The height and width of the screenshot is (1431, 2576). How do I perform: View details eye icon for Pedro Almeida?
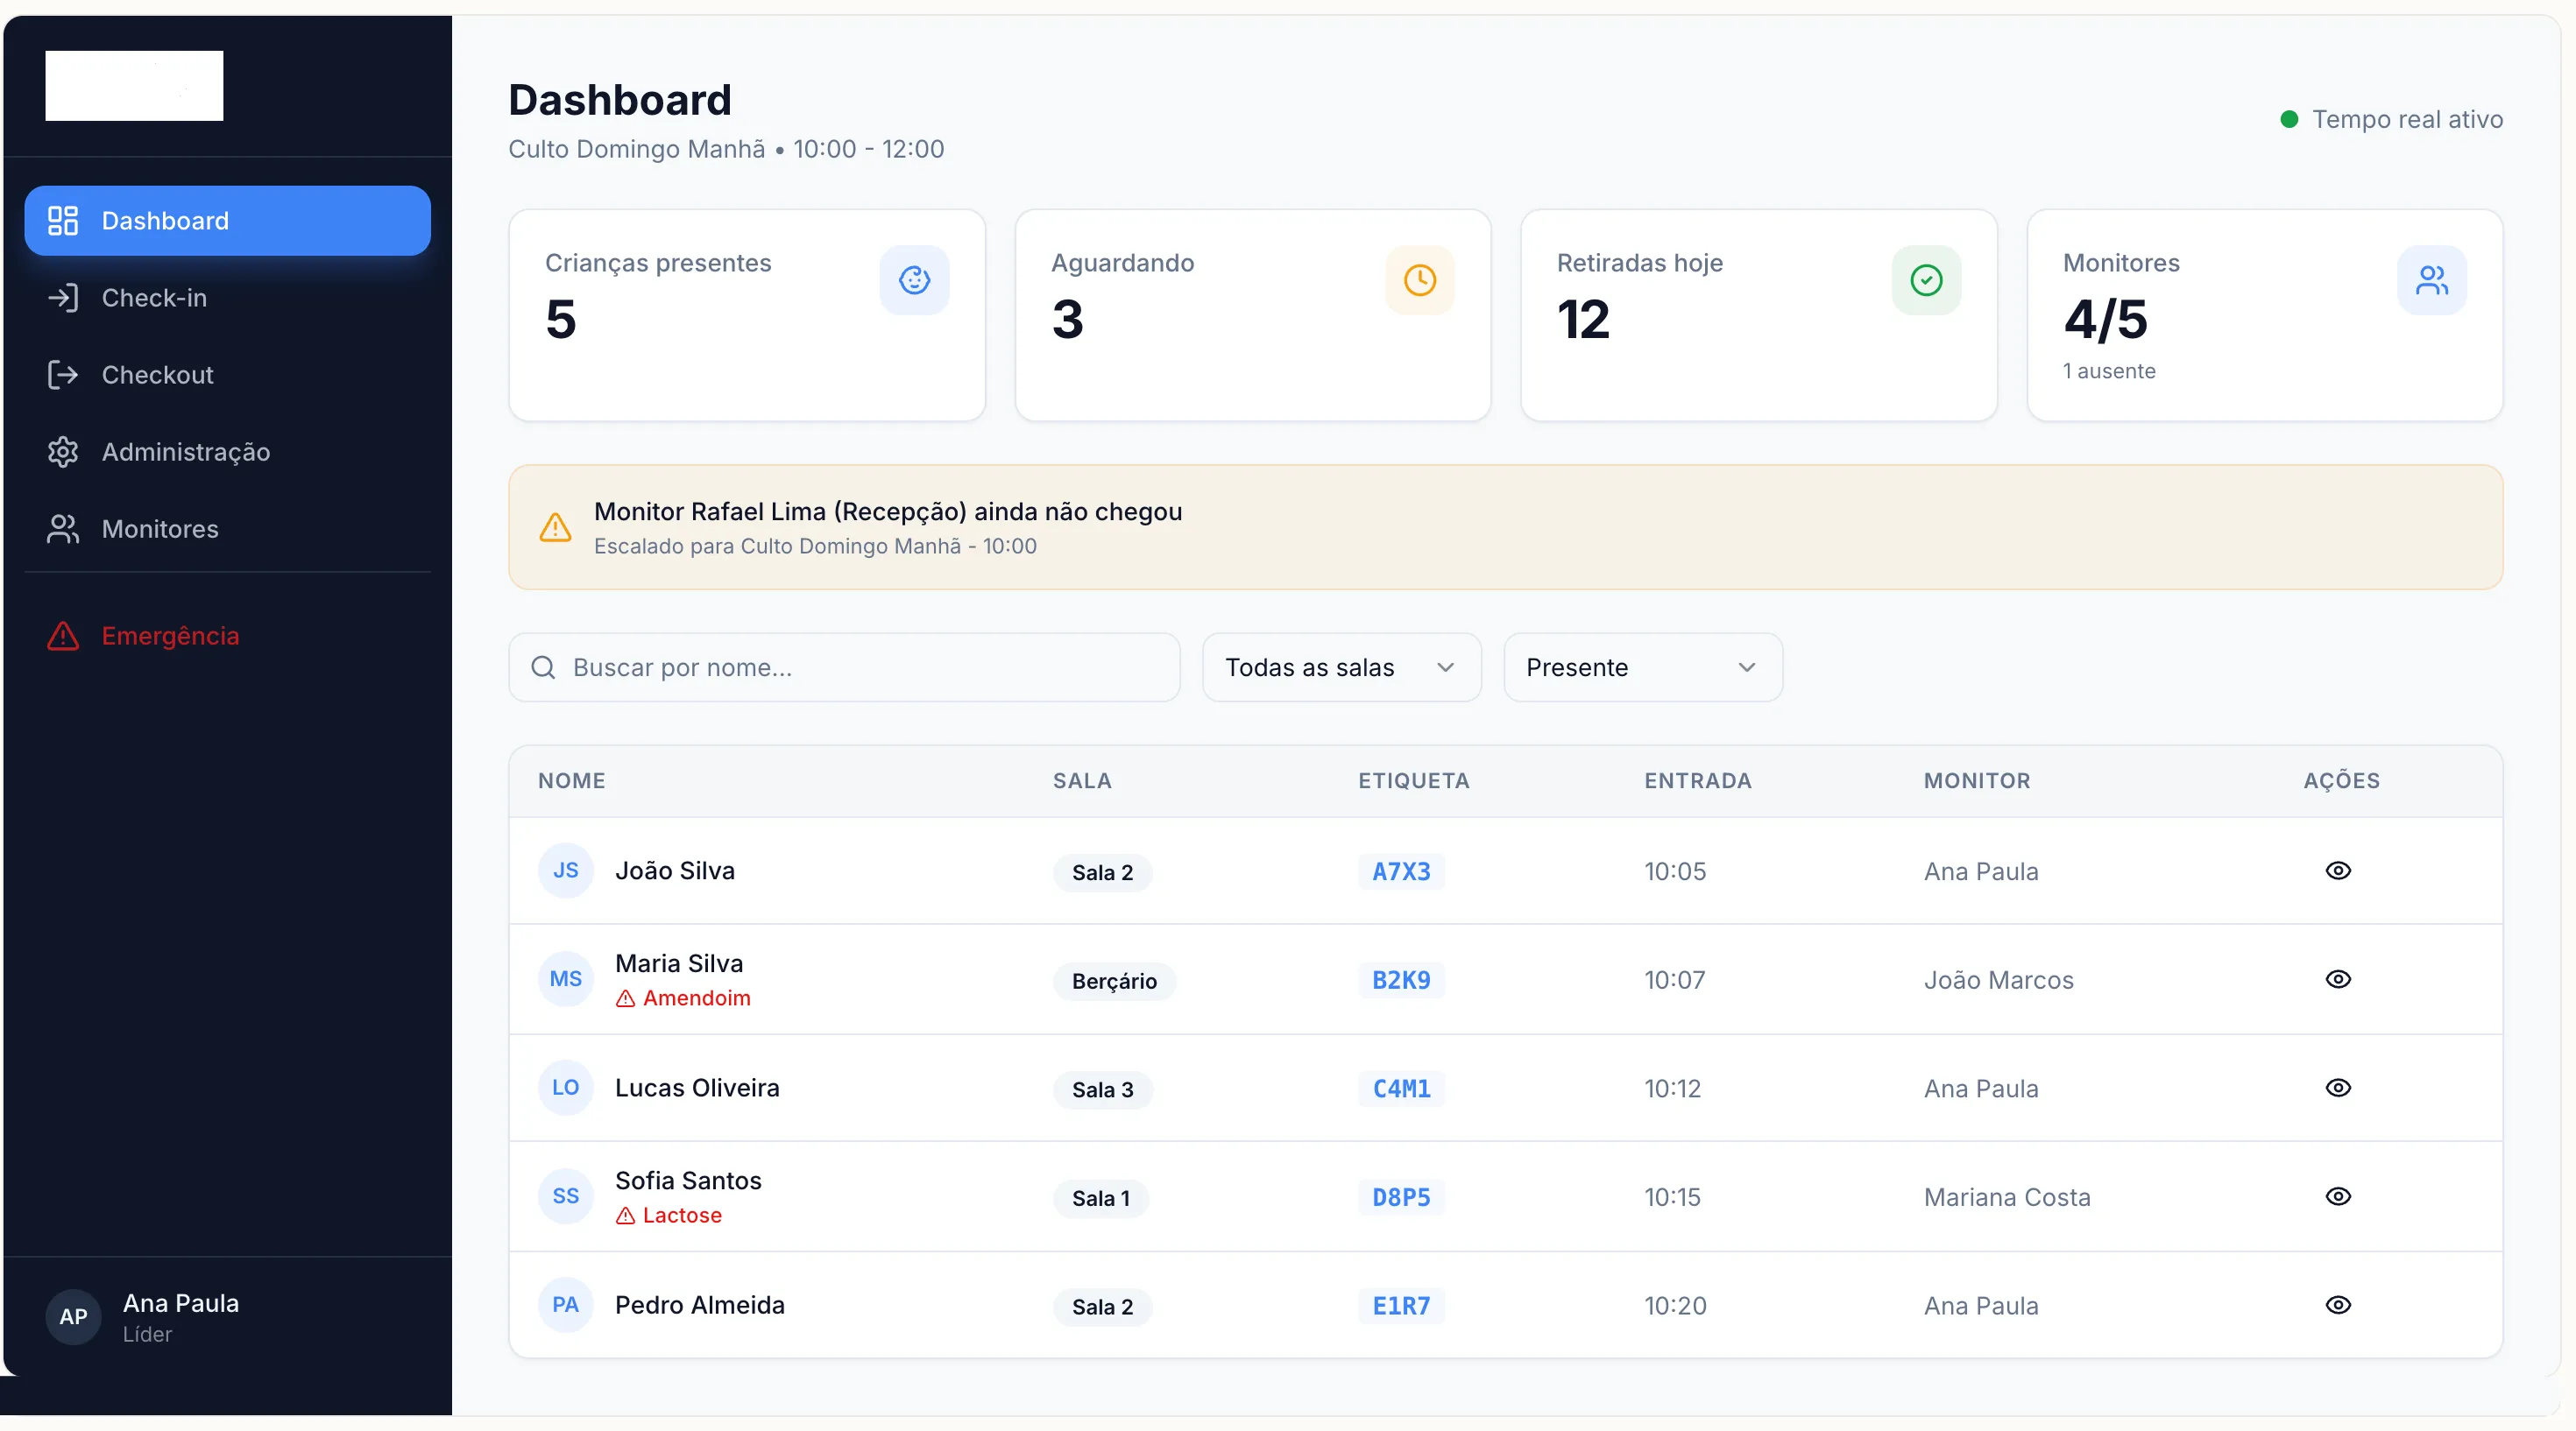(2337, 1305)
